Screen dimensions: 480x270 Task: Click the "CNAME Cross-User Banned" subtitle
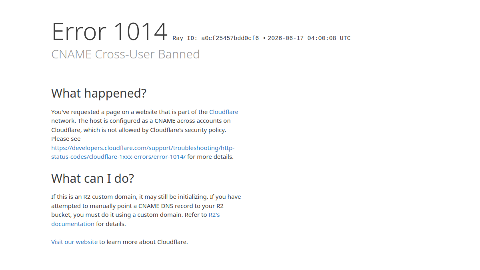coord(126,54)
